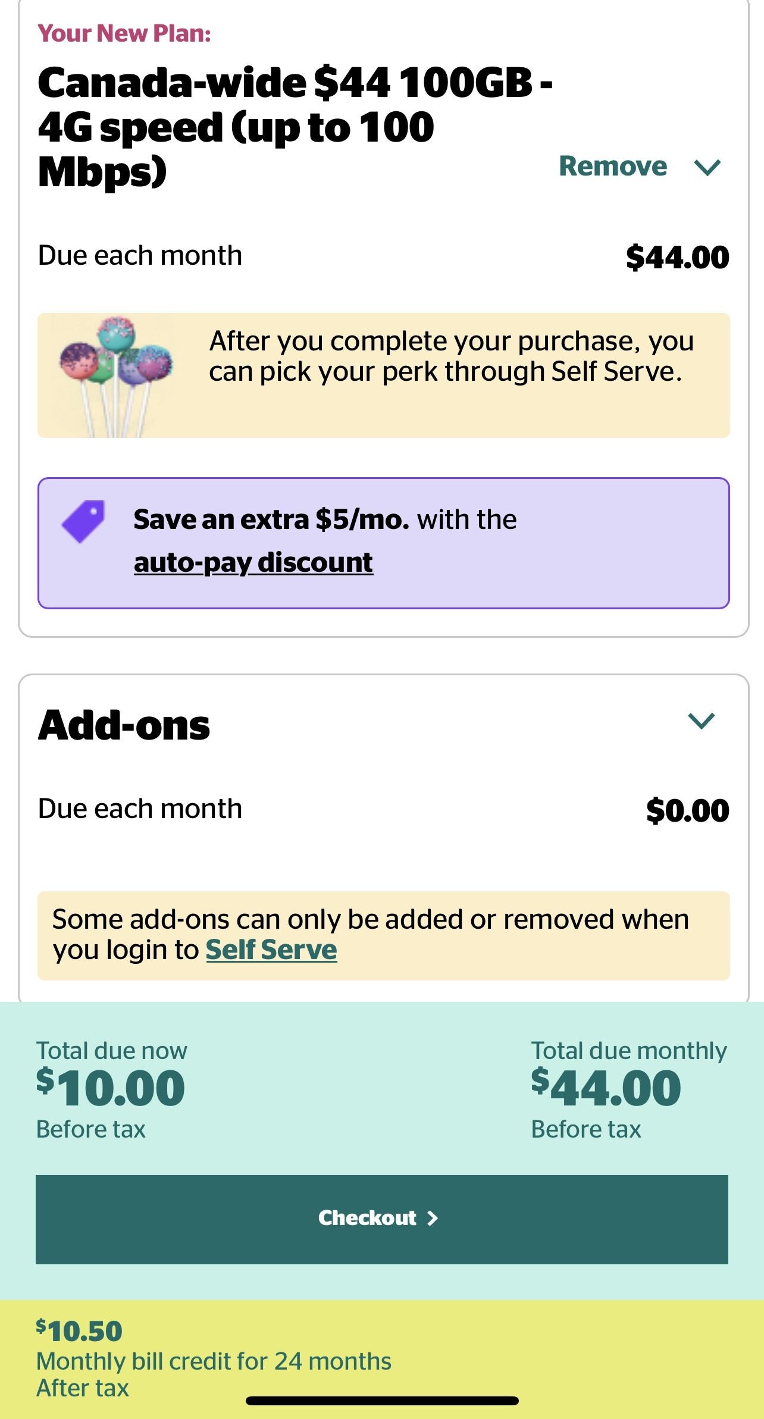Click the $0.00 add-ons monthly amount
Image resolution: width=764 pixels, height=1419 pixels.
pos(687,808)
